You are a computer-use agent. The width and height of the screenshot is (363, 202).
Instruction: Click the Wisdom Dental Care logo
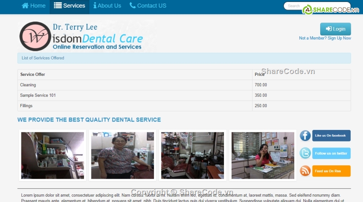81,37
